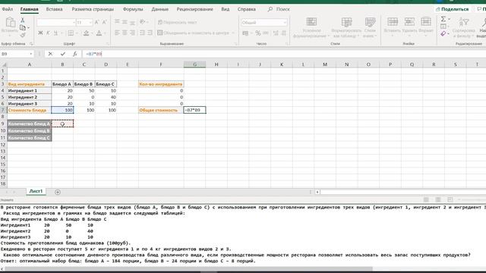Click the Percent Style icon
The image size is (486, 273).
(258, 33)
